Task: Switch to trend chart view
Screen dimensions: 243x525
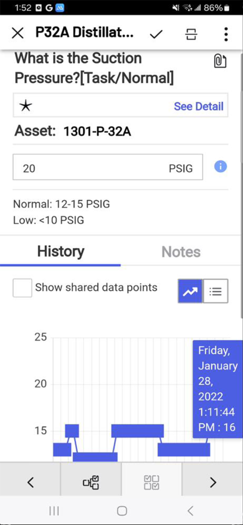Action: pos(190,291)
